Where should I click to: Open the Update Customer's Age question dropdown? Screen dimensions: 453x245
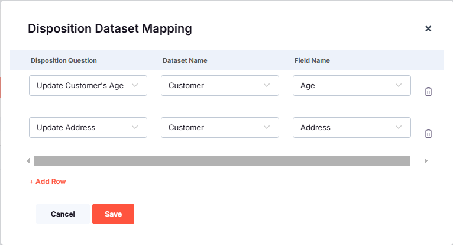click(x=88, y=85)
